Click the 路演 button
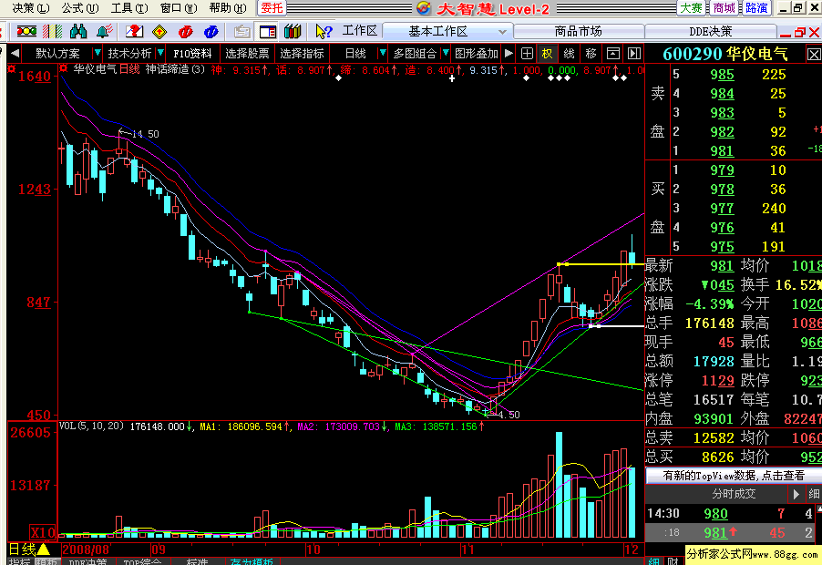The width and height of the screenshot is (822, 565). 756,8
